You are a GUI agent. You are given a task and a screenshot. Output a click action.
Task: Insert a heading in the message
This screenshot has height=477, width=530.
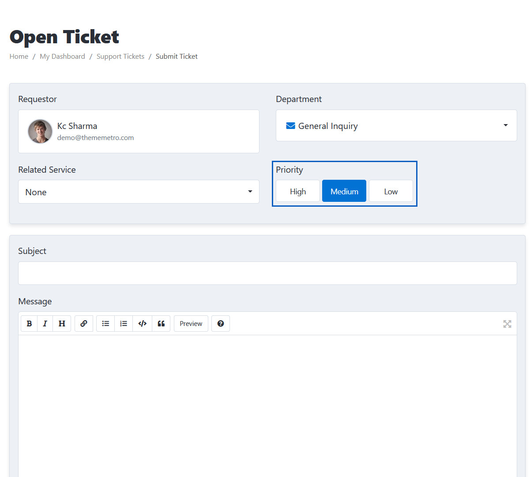click(62, 324)
